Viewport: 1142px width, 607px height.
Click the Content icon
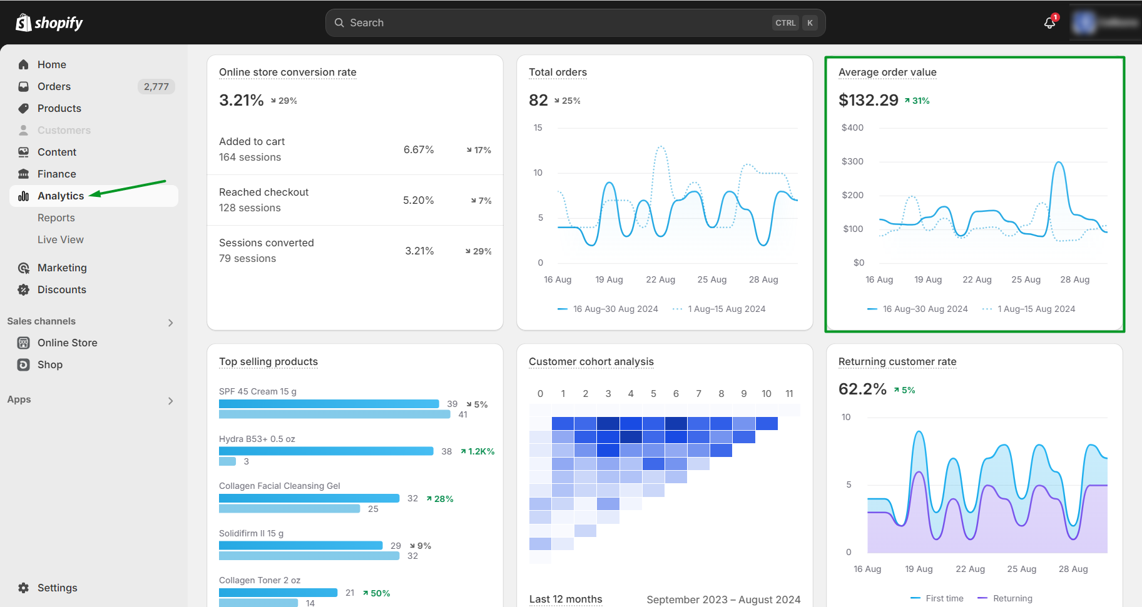[24, 152]
